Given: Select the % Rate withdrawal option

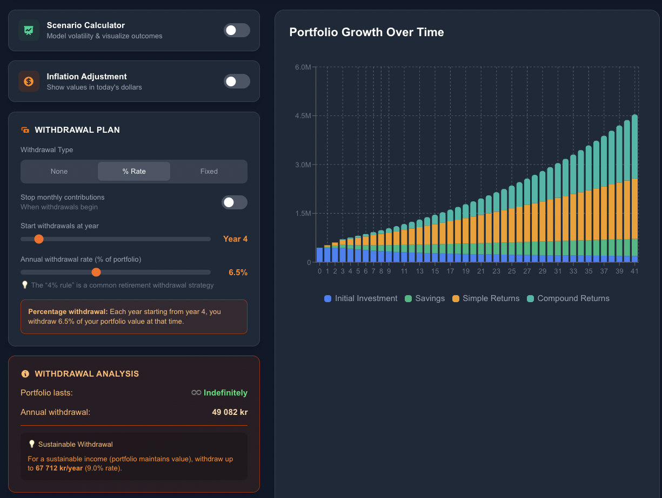Looking at the screenshot, I should coord(133,171).
